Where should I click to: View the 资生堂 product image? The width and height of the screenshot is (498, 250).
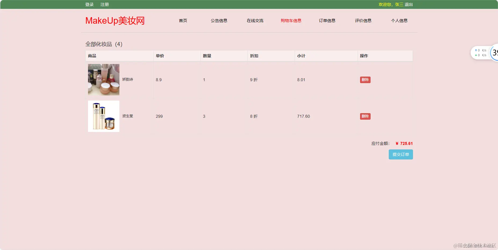pos(104,116)
